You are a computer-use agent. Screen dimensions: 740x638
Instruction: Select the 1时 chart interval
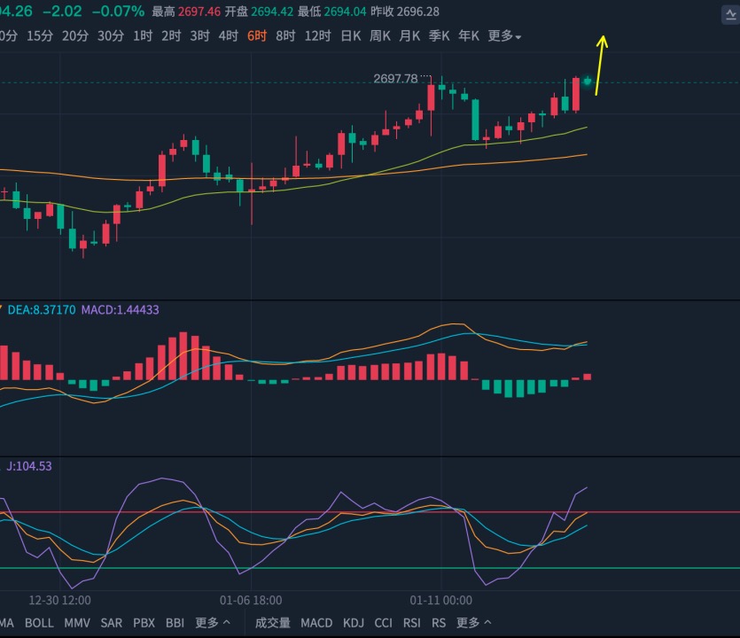pyautogui.click(x=143, y=35)
